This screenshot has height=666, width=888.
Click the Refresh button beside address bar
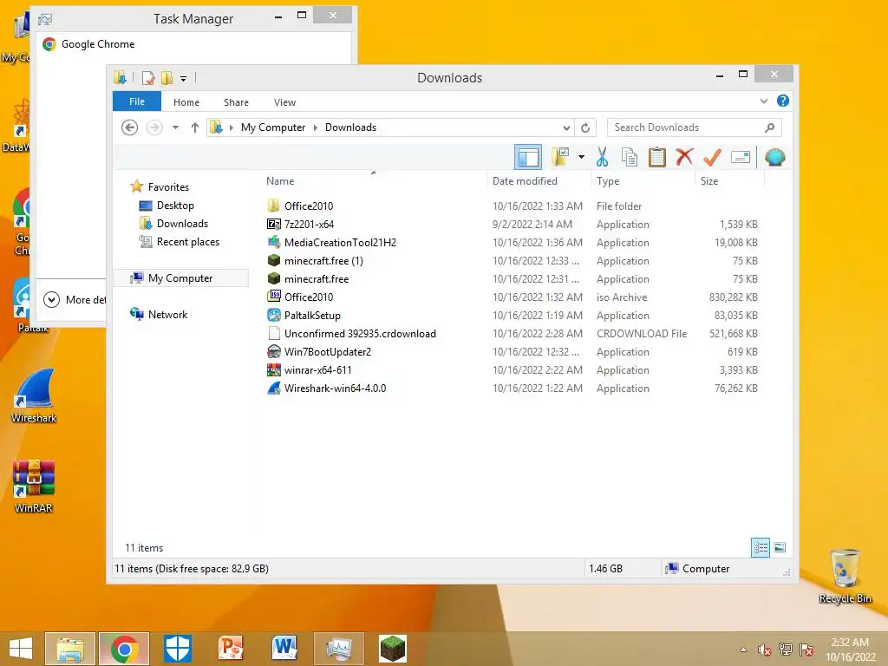[x=585, y=127]
